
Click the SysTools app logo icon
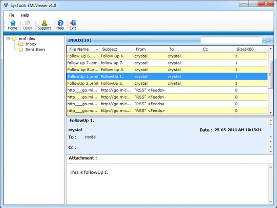[x=6, y=5]
